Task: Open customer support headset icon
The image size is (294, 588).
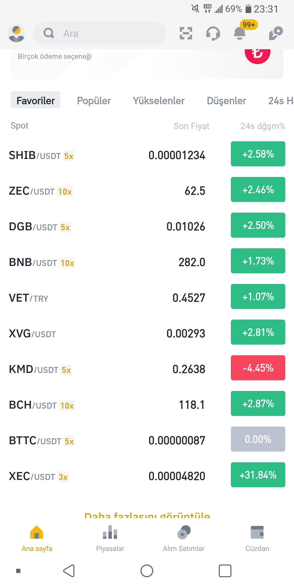Action: 213,33
